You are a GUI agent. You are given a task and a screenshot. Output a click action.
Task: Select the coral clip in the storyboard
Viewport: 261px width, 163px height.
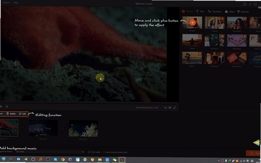[83, 128]
